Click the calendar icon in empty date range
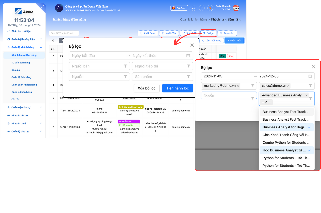The image size is (321, 213). click(x=188, y=56)
